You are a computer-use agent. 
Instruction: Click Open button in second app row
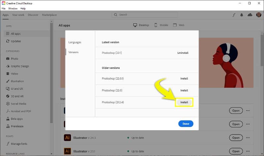coord(236,124)
